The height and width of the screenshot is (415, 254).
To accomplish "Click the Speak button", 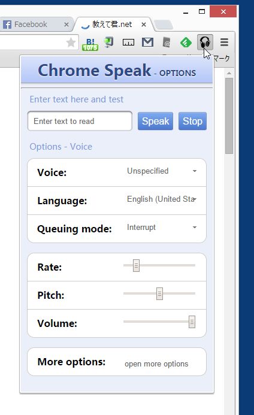I will coord(156,121).
